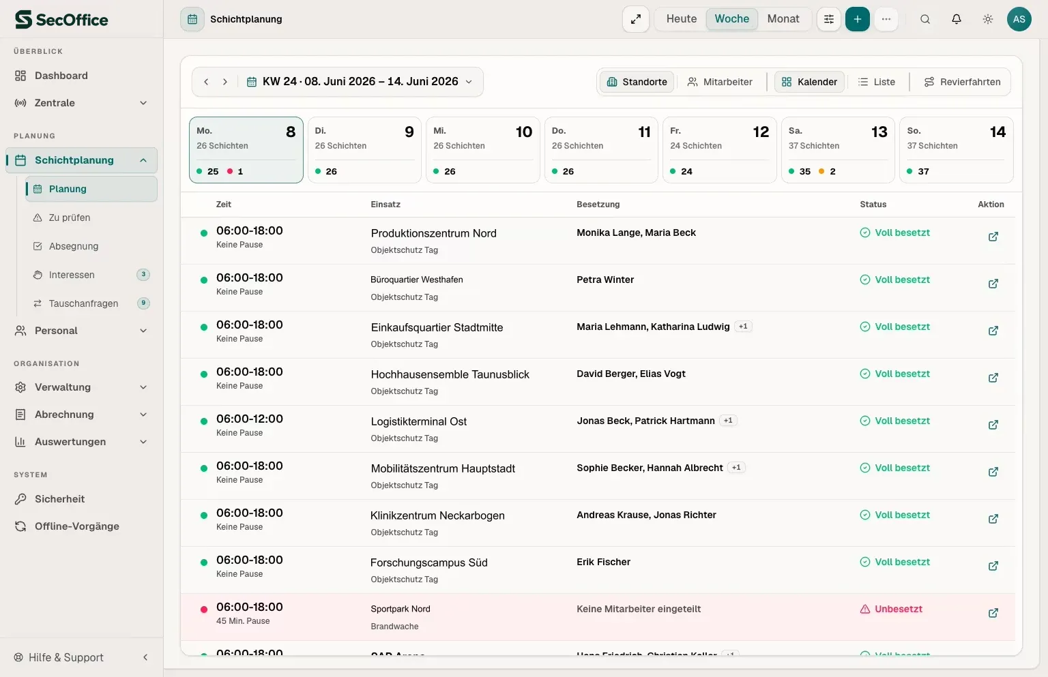Open the AS user avatar menu
1048x677 pixels.
pyautogui.click(x=1019, y=19)
